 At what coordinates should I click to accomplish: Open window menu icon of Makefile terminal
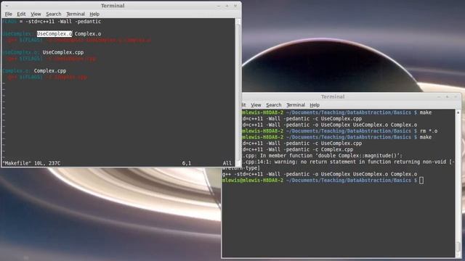click(x=7, y=6)
